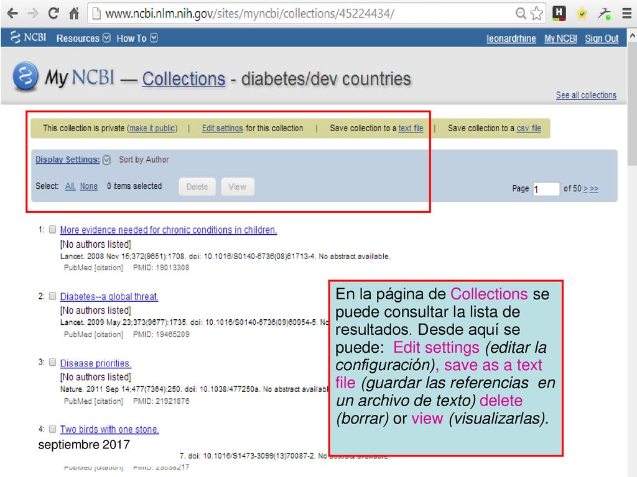Select None of the items
The height and width of the screenshot is (477, 637).
click(88, 186)
